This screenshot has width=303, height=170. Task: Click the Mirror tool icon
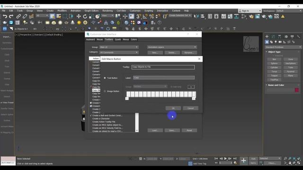[196, 17]
